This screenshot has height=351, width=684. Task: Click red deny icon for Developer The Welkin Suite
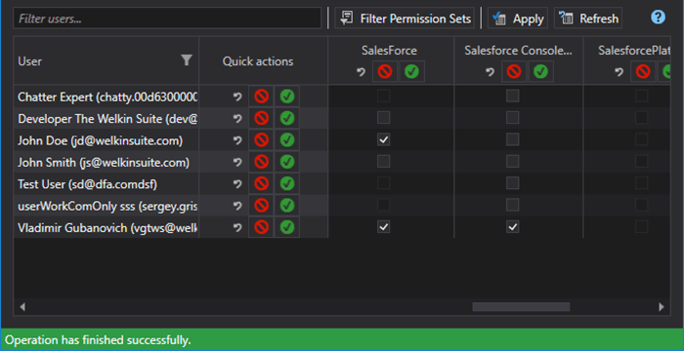click(261, 118)
